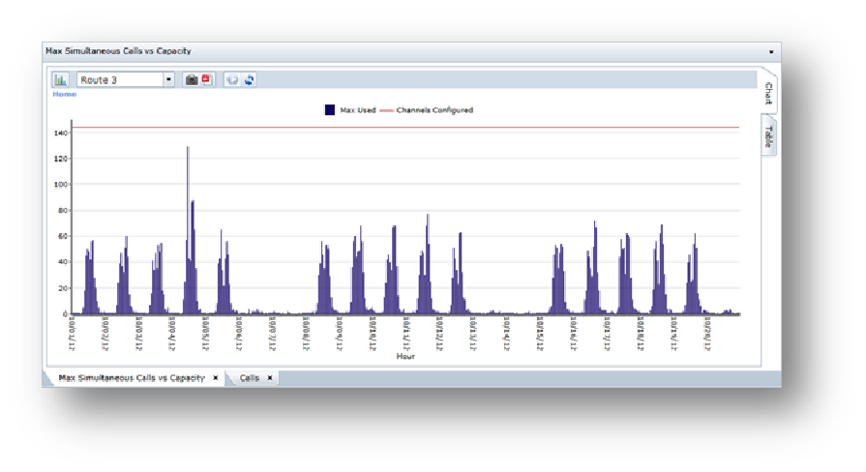Click the Channels Configured legend label
Screen dimensions: 866x472
(x=434, y=110)
